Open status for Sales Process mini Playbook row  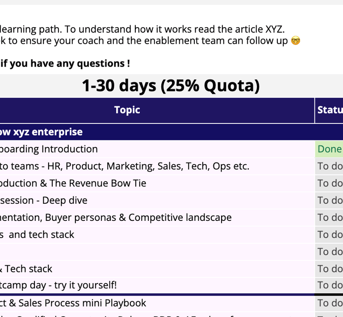tap(330, 303)
